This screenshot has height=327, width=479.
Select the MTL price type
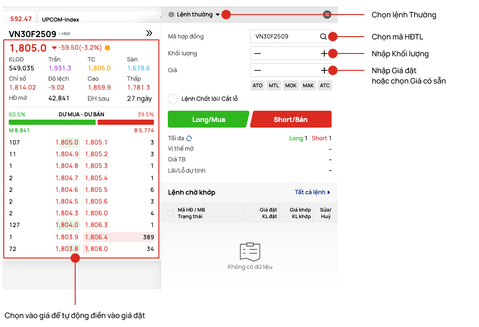tap(274, 85)
